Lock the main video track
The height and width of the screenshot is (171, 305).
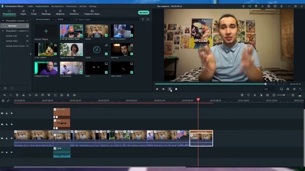pyautogui.click(x=7, y=138)
